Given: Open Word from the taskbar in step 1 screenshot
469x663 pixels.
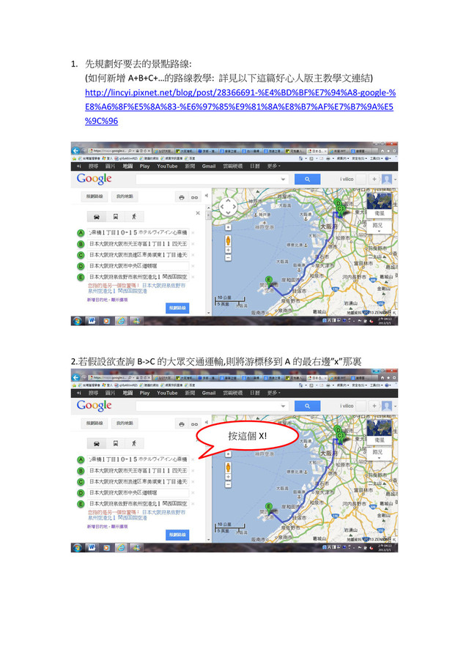Looking at the screenshot, I should [x=92, y=321].
